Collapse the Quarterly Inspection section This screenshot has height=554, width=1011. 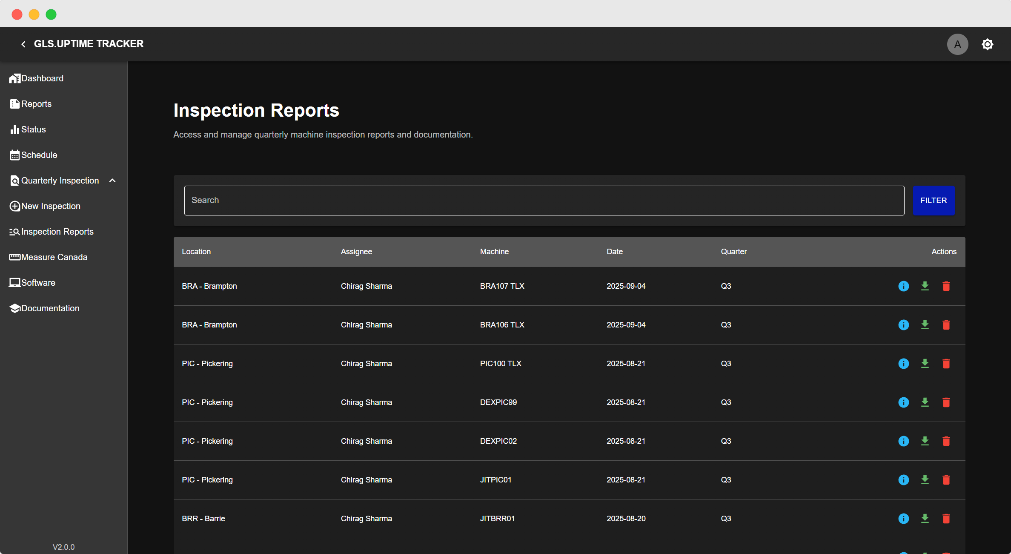pos(112,180)
